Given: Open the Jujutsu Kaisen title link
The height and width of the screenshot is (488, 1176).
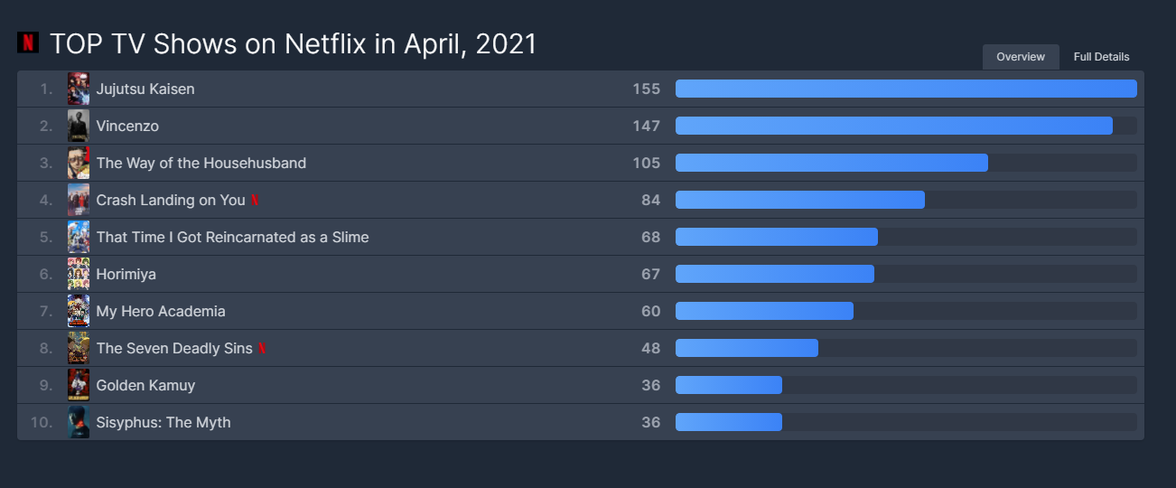Looking at the screenshot, I should click(x=145, y=89).
